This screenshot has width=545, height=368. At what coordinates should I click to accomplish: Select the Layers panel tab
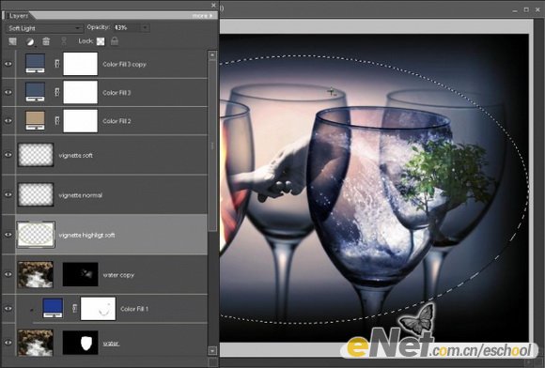pos(19,16)
